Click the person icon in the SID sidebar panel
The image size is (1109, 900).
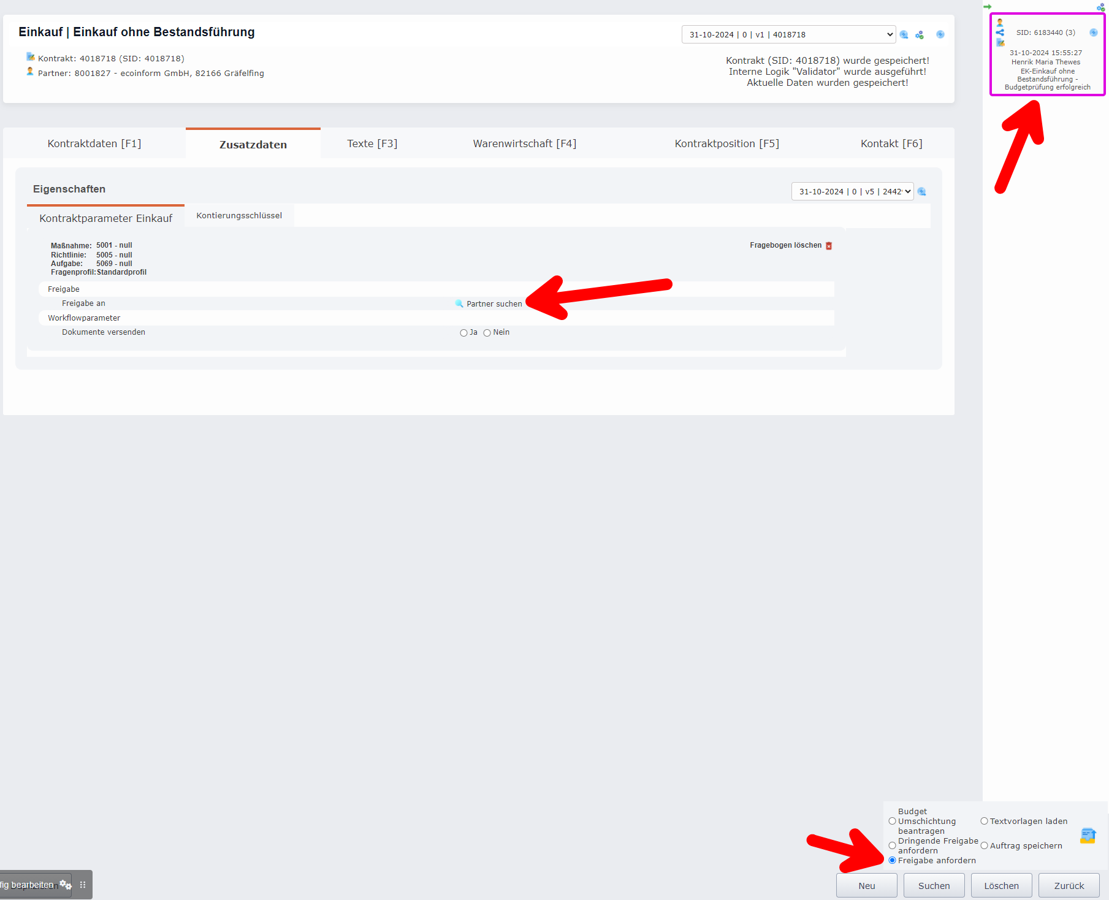999,23
